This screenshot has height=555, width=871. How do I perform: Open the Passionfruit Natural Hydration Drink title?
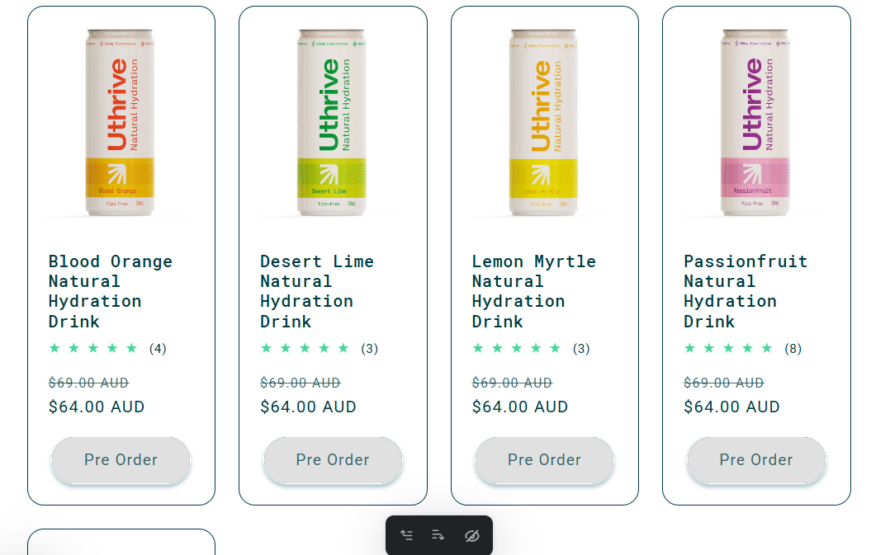[746, 291]
